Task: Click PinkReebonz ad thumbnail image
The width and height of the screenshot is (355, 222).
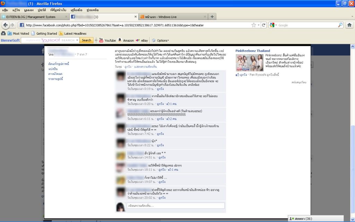Action: point(250,62)
